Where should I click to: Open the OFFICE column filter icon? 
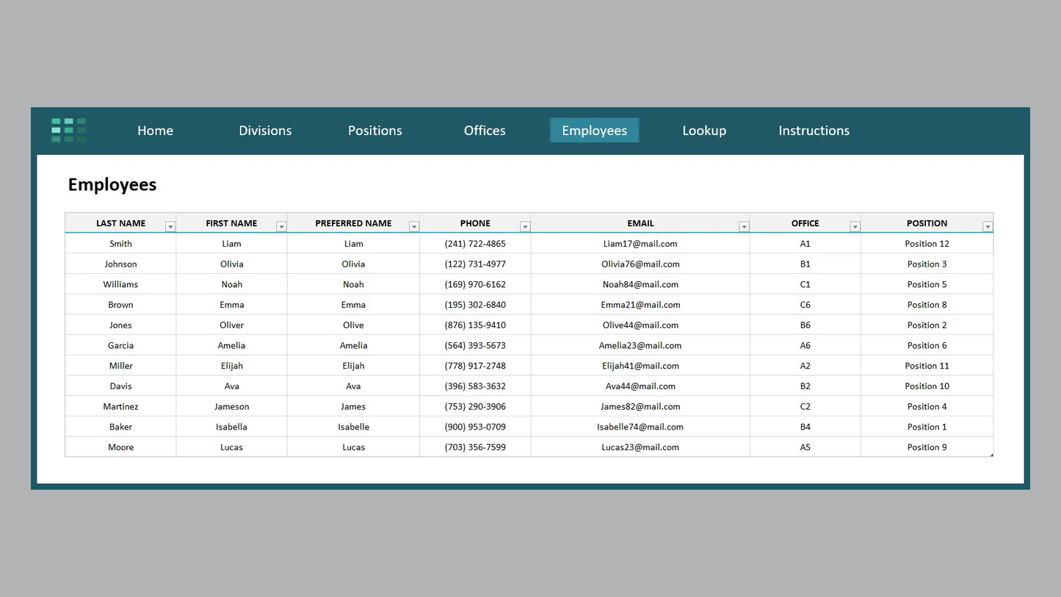pos(855,226)
